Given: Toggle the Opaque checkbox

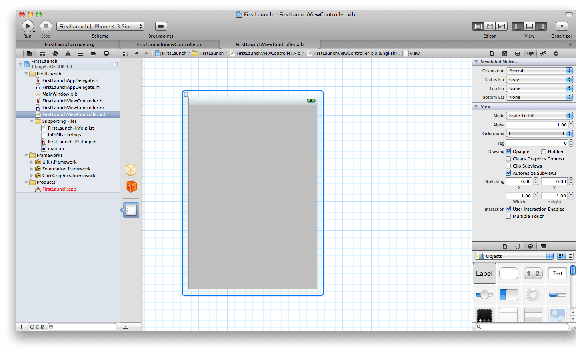Looking at the screenshot, I should coord(508,152).
